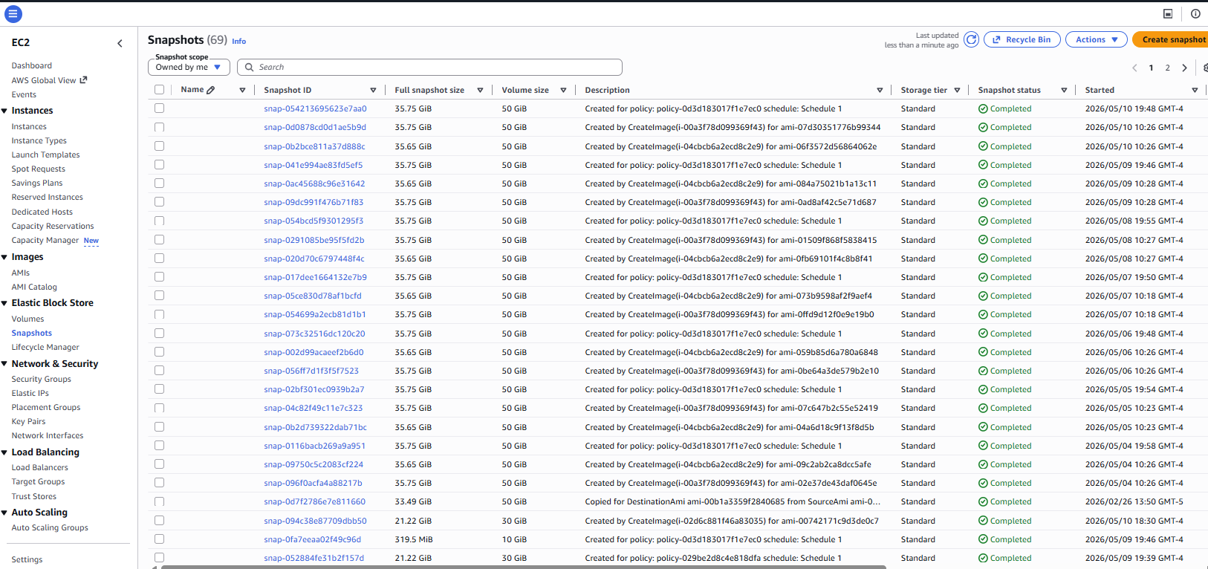This screenshot has width=1208, height=569.
Task: Open the Info link next to Snapshots
Action: [239, 42]
